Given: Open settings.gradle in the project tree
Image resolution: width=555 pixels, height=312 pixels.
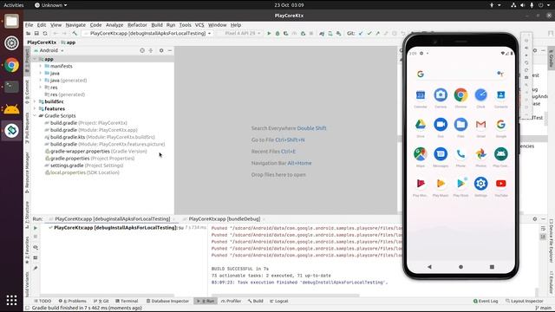Looking at the screenshot, I should [x=84, y=166].
